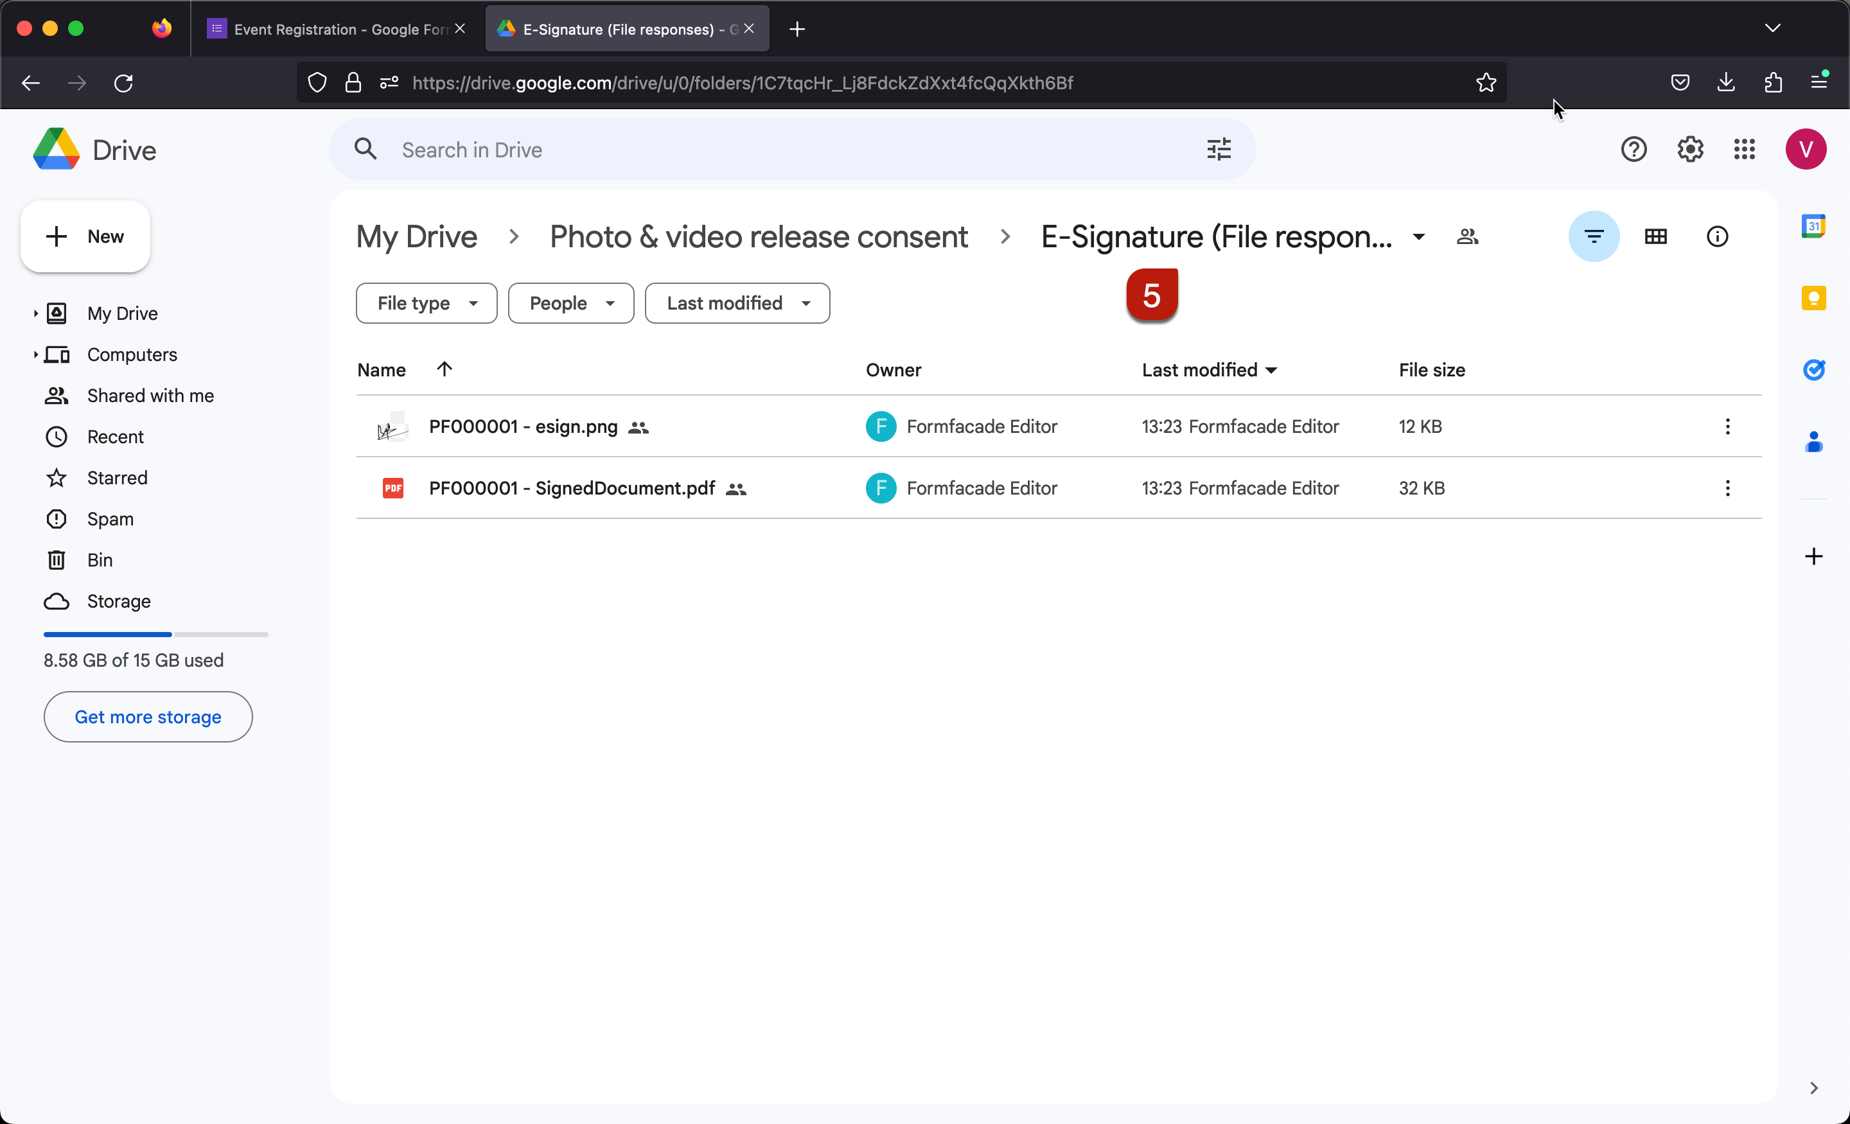The width and height of the screenshot is (1850, 1124).
Task: Open the Help menu in Drive
Action: (1634, 148)
